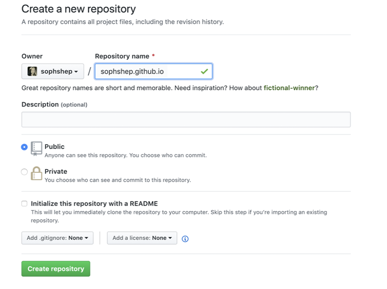This screenshot has width=387, height=289.
Task: Select the Private radio button
Action: click(x=24, y=172)
